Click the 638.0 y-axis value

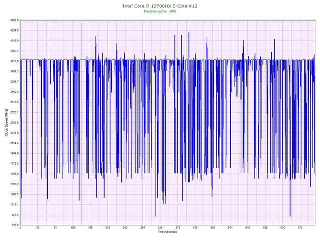[x=15, y=225]
